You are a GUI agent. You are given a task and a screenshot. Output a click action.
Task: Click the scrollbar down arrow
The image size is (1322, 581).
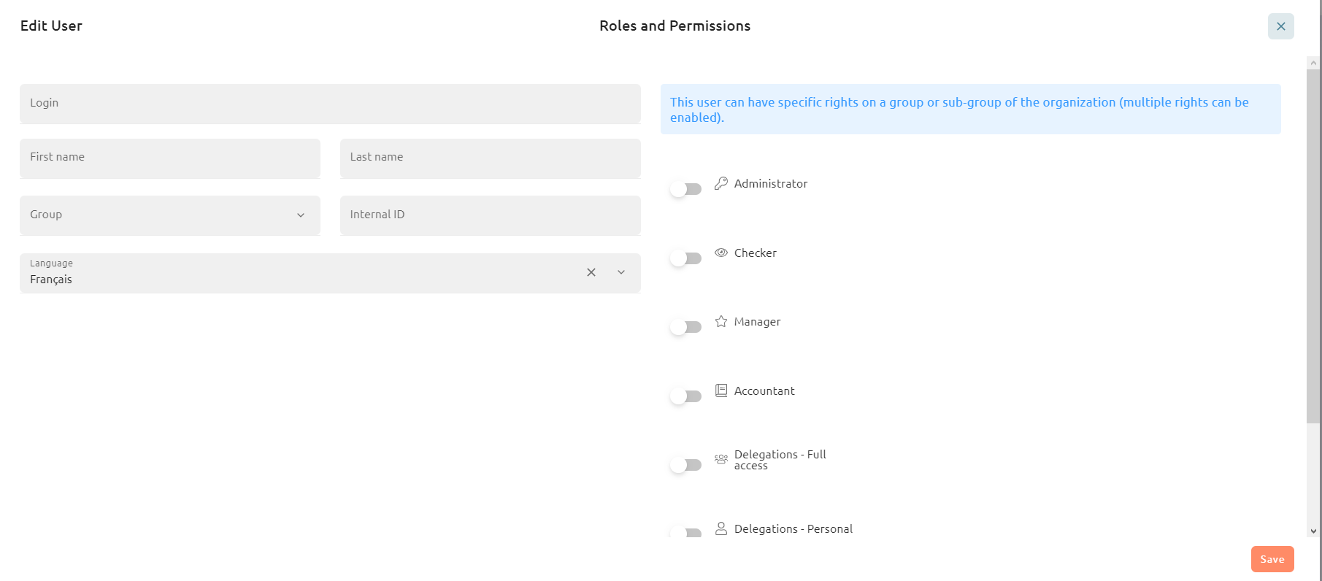pyautogui.click(x=1313, y=531)
